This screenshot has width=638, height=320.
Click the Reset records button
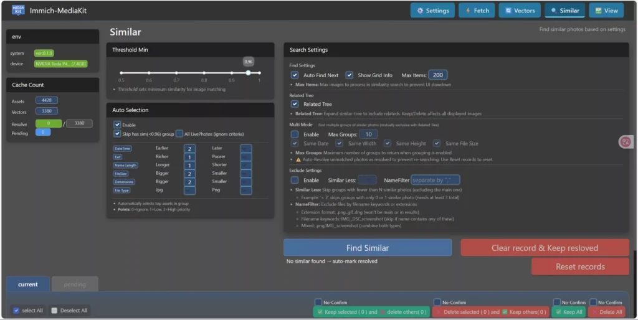pyautogui.click(x=579, y=266)
